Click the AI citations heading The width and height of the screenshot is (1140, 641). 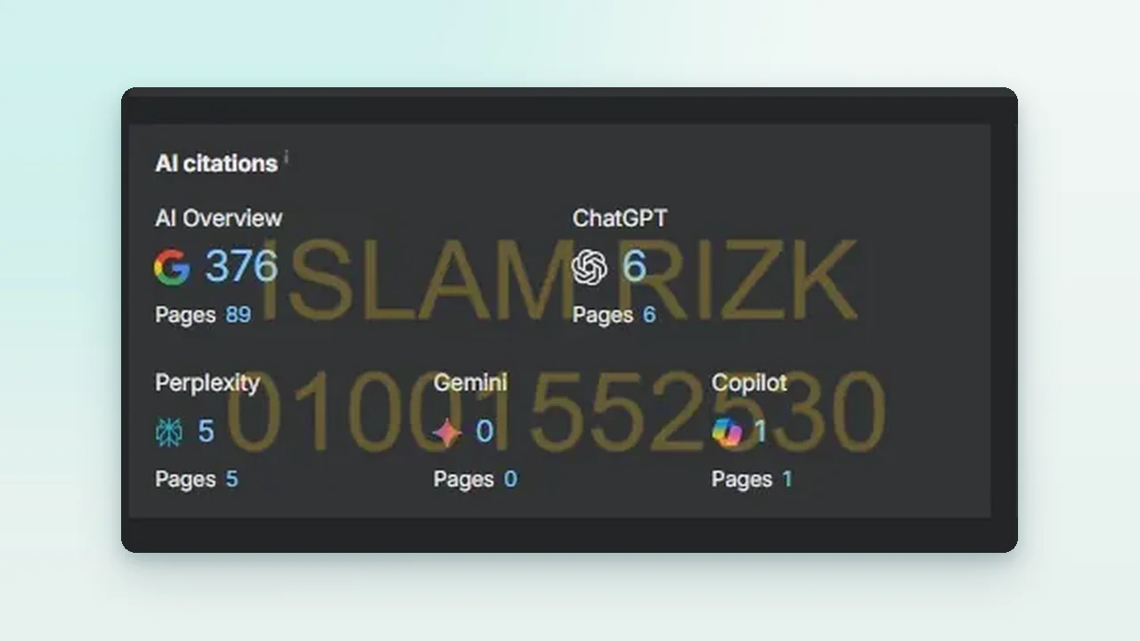click(216, 164)
